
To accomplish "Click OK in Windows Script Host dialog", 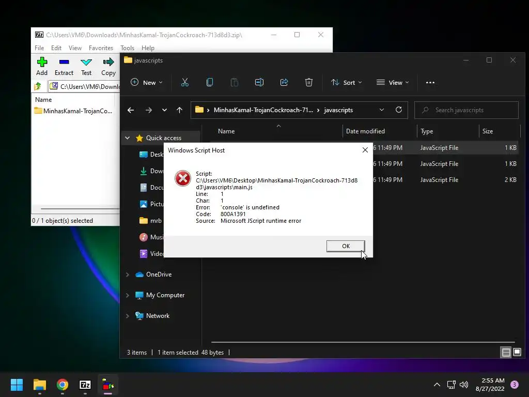I will [x=346, y=246].
